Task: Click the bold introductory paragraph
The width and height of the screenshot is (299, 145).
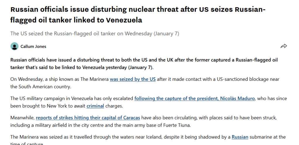Action: [144, 64]
